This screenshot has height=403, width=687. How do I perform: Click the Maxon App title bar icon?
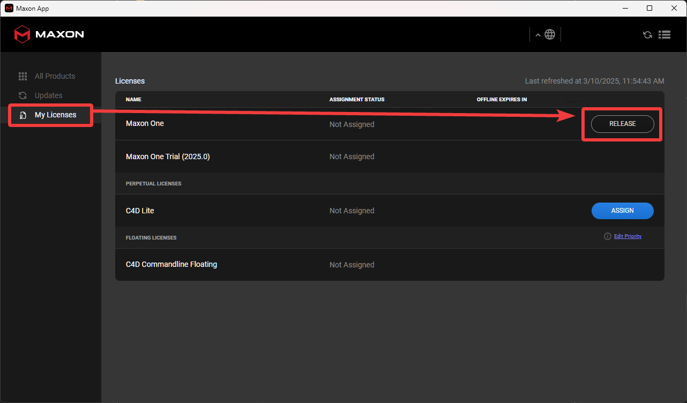(x=9, y=8)
